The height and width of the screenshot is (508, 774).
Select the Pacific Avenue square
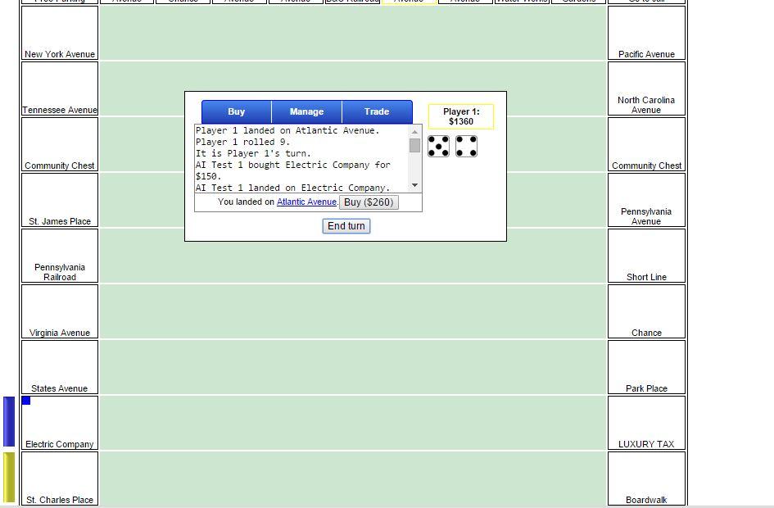pos(647,33)
